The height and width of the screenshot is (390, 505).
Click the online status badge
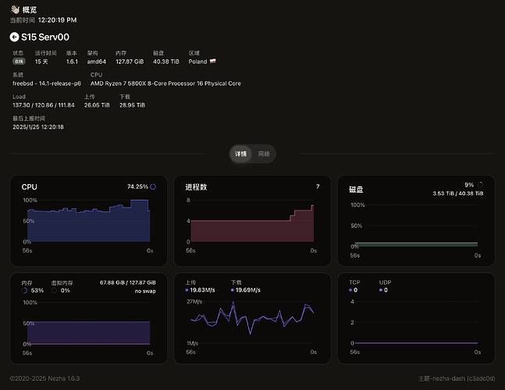[x=19, y=61]
